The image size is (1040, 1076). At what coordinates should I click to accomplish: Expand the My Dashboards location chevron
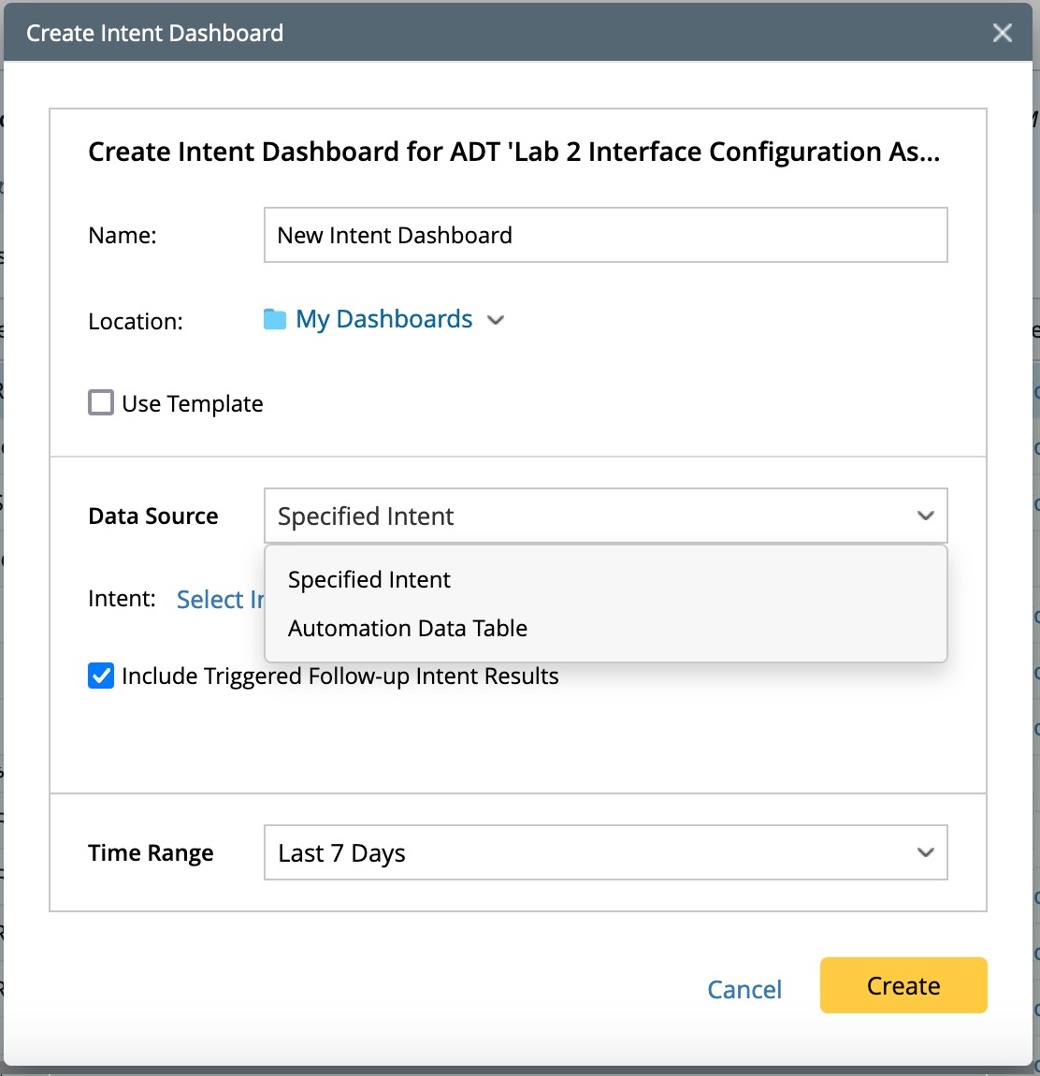(x=496, y=320)
